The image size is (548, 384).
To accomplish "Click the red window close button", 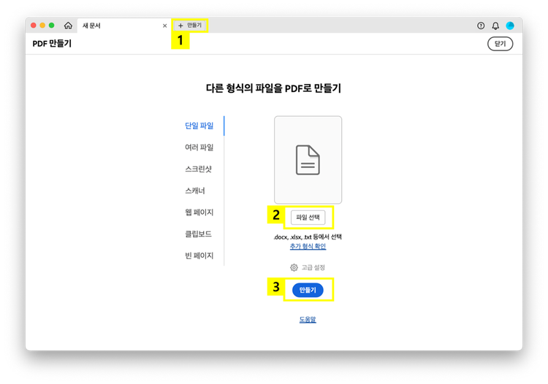I will click(34, 25).
